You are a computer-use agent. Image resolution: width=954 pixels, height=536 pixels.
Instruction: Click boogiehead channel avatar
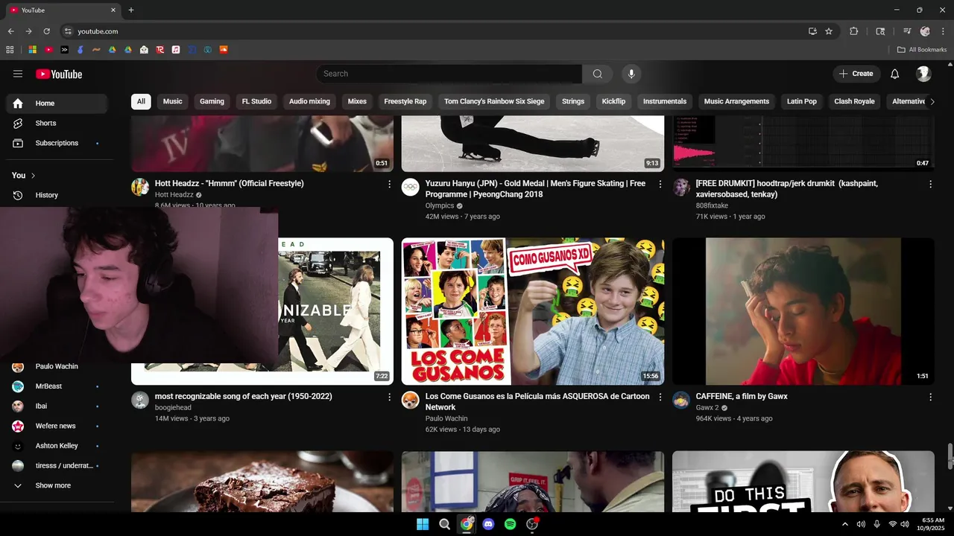[x=140, y=400]
